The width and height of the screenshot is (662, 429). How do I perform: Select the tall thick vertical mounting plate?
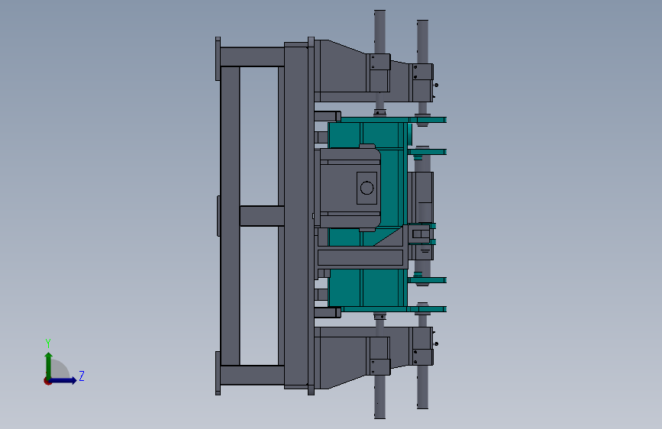click(x=296, y=215)
